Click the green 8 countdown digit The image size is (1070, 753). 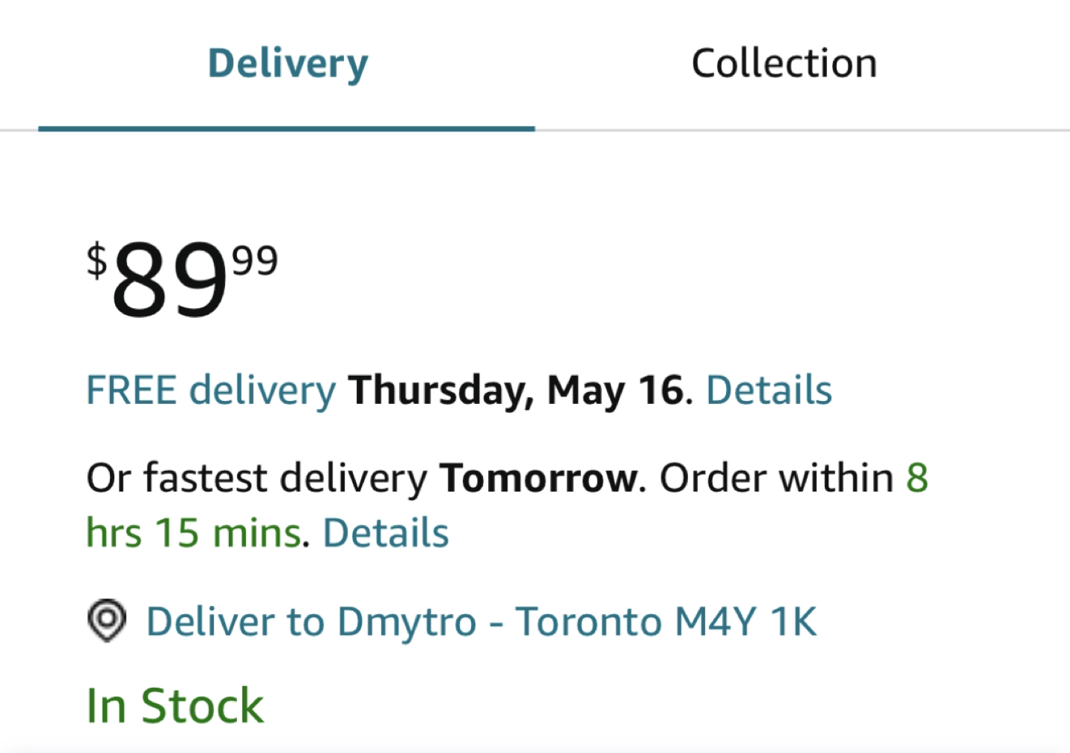(917, 477)
